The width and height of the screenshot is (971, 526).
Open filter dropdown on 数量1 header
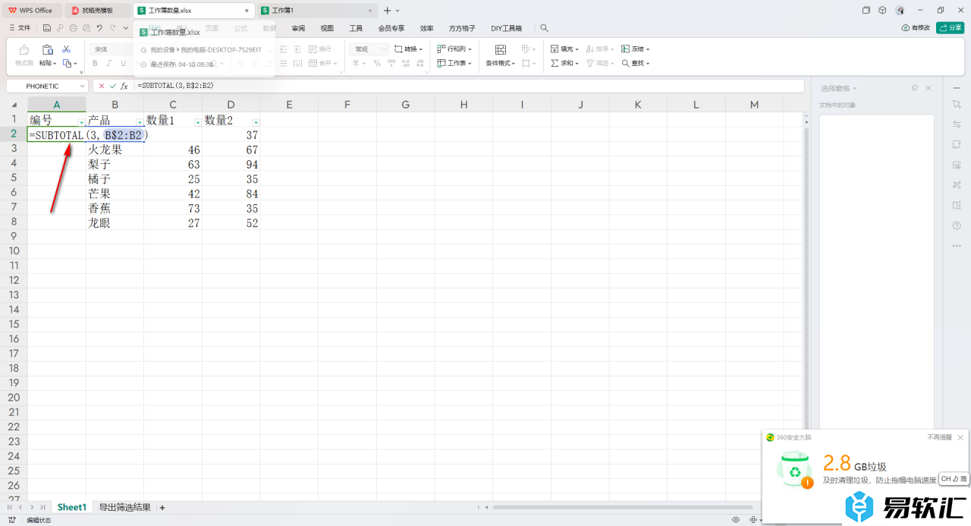(198, 122)
